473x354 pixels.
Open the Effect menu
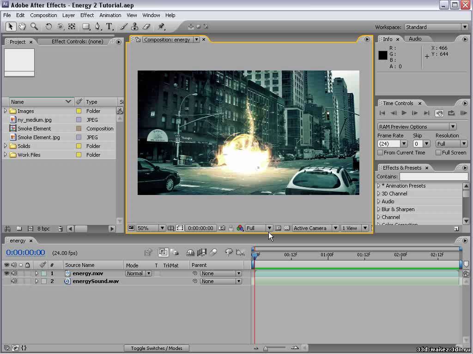87,15
